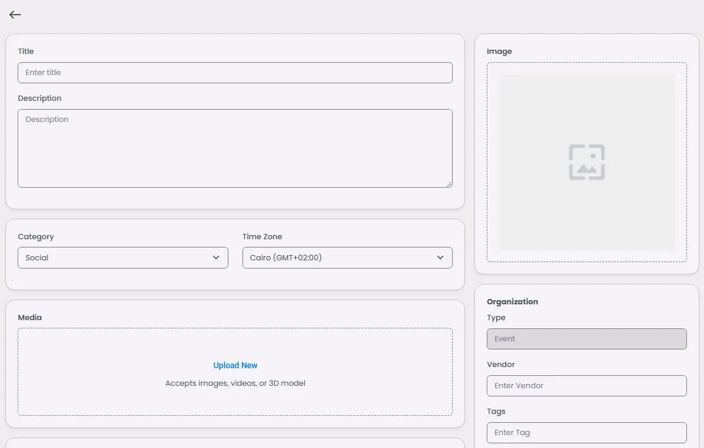Focus the Enter title input field
The image size is (704, 448).
(235, 73)
